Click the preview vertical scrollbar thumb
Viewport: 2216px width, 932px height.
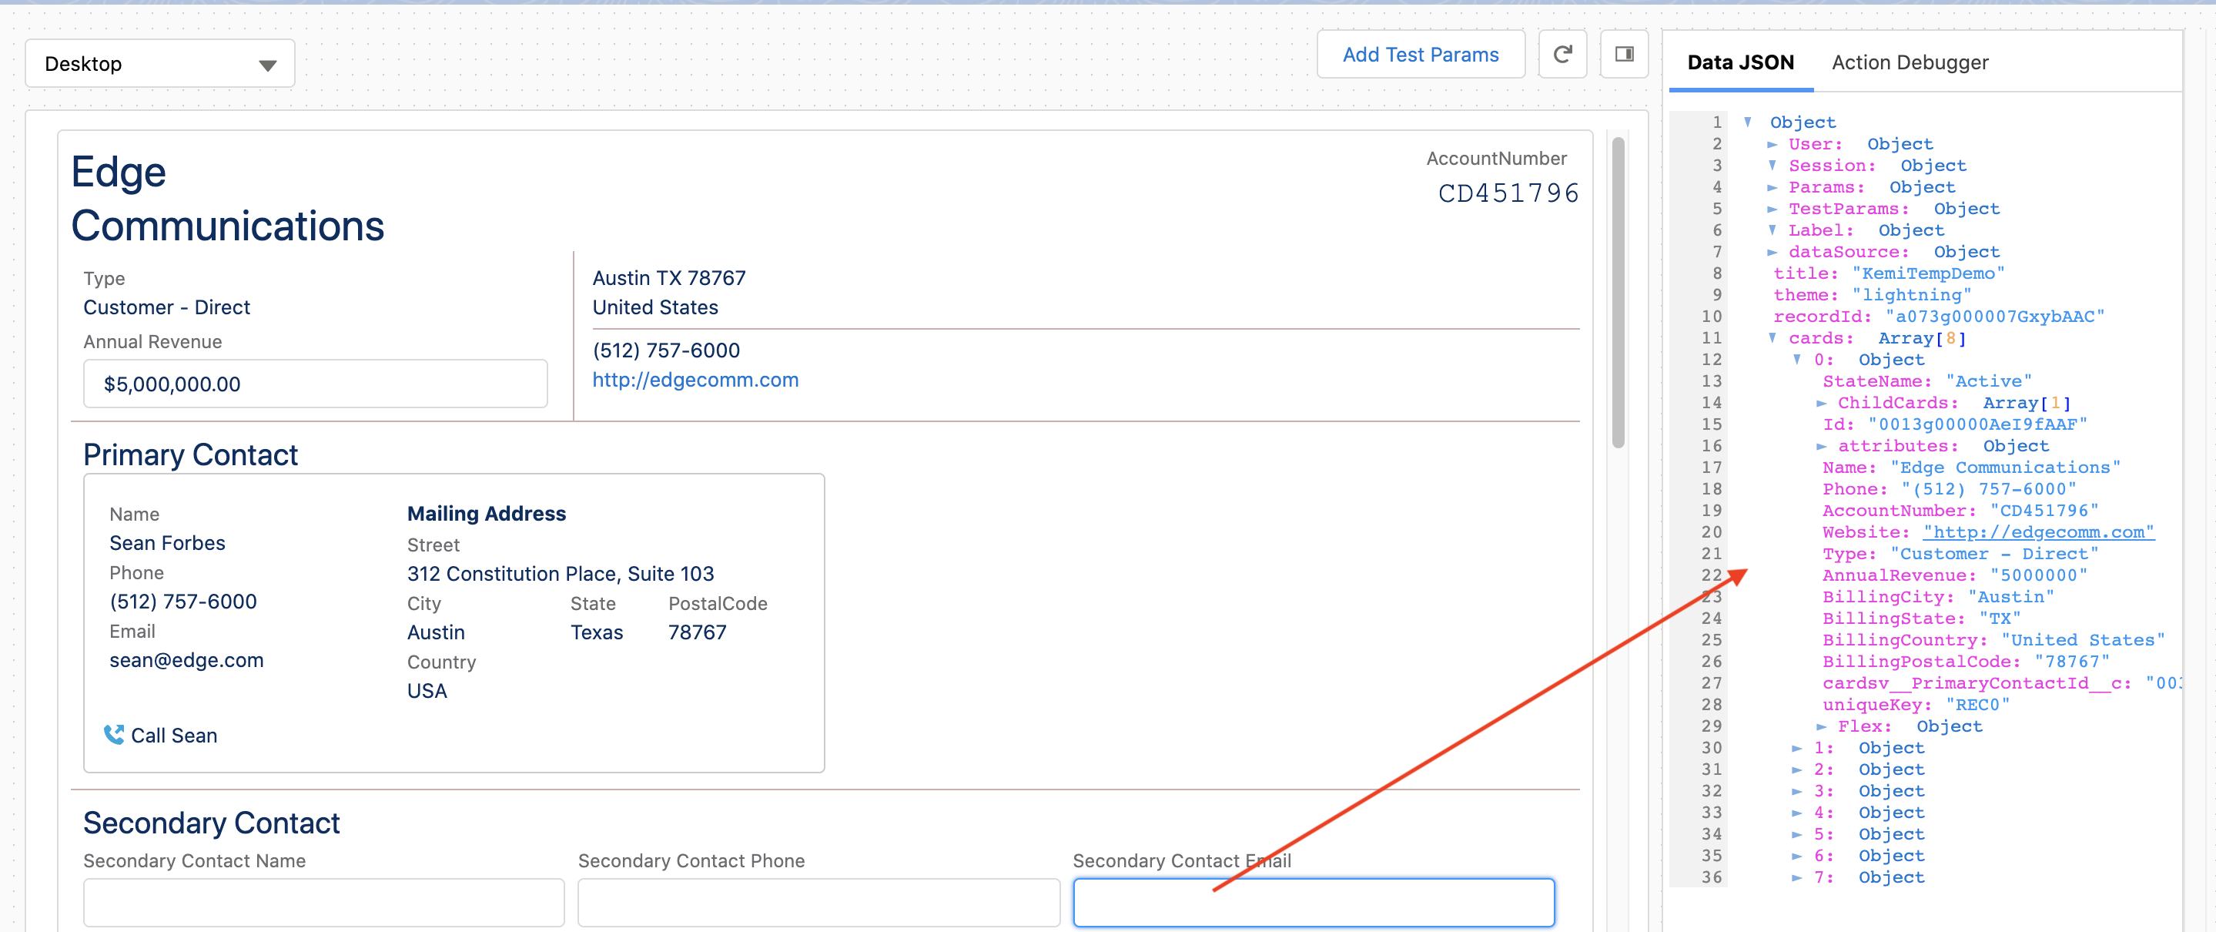click(1618, 293)
